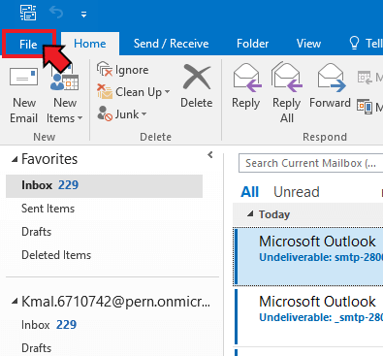Click the Send/Receive All Folders quick access icon
Viewport: 383px width, 356px height.
click(28, 13)
